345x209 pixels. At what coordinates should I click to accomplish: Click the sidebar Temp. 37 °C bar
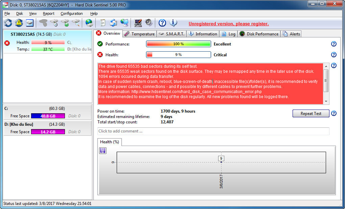pyautogui.click(x=48, y=49)
